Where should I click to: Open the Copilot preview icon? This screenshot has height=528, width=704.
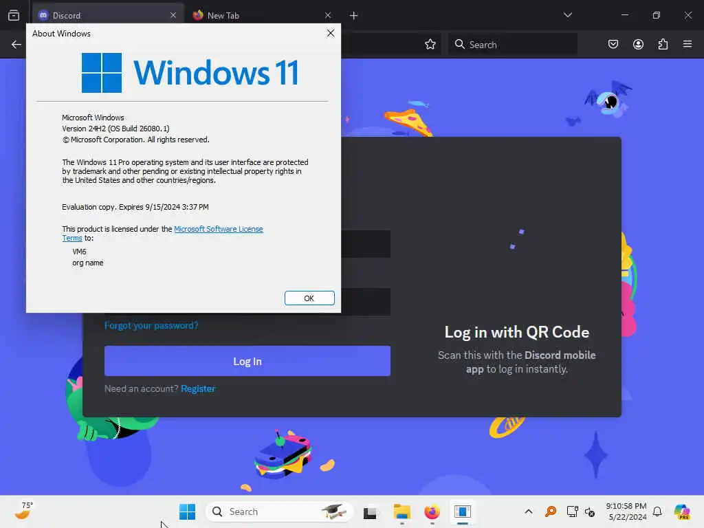682,511
